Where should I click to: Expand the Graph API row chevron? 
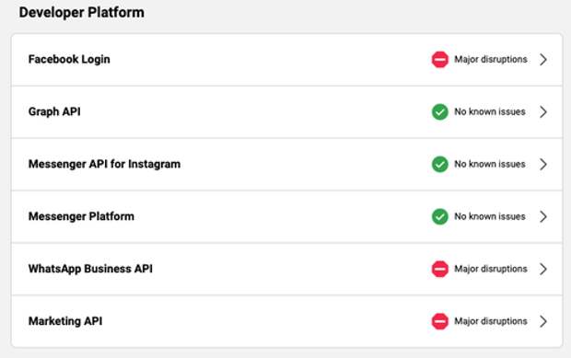pyautogui.click(x=543, y=111)
